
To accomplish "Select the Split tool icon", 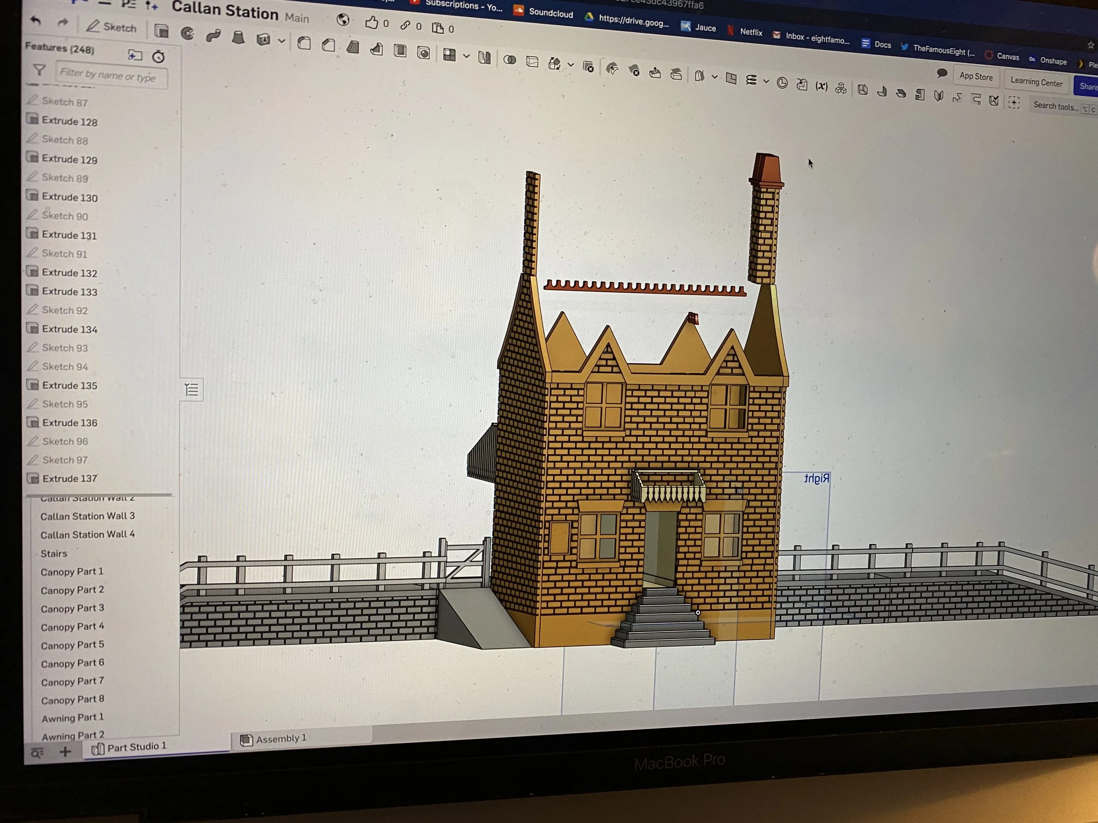I will [532, 62].
